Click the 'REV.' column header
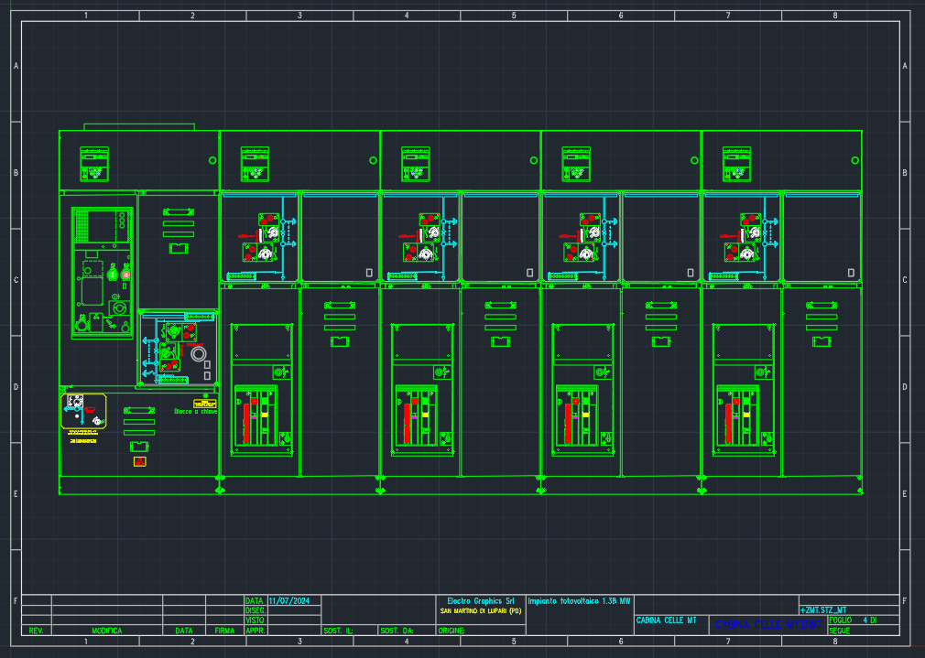925x658 pixels. (36, 631)
